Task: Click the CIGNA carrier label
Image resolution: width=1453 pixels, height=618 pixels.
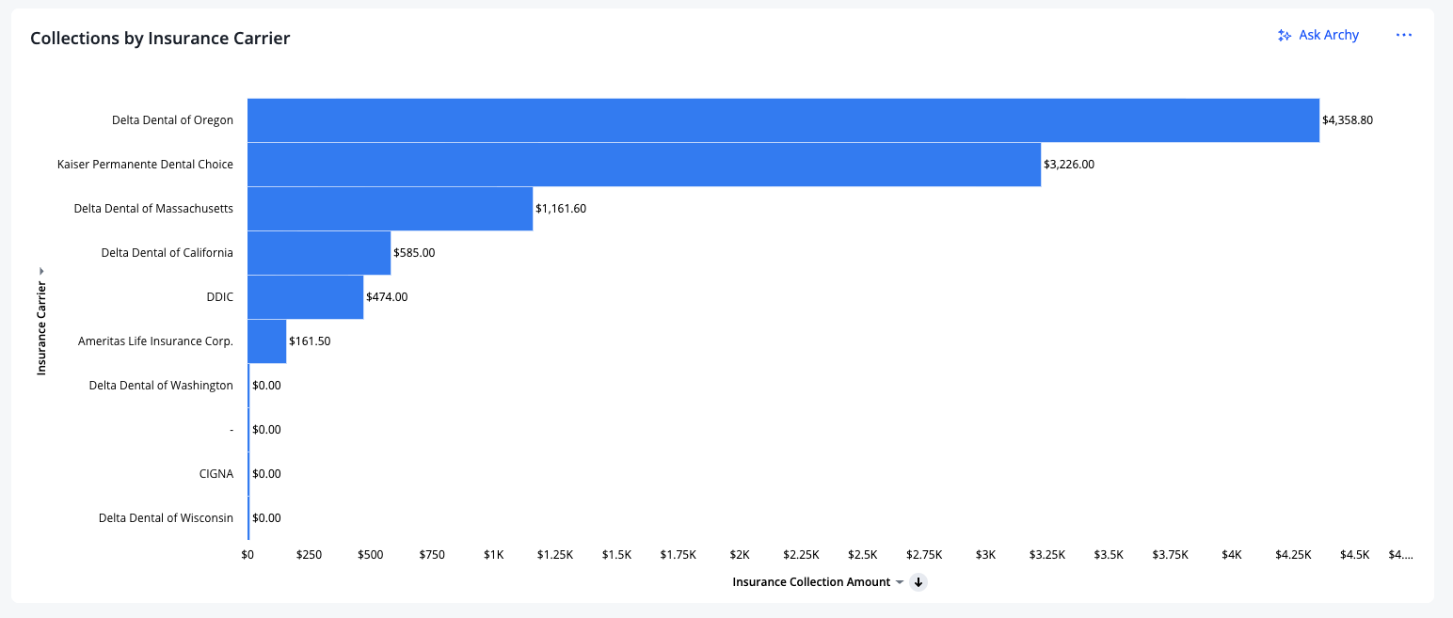Action: (x=216, y=474)
